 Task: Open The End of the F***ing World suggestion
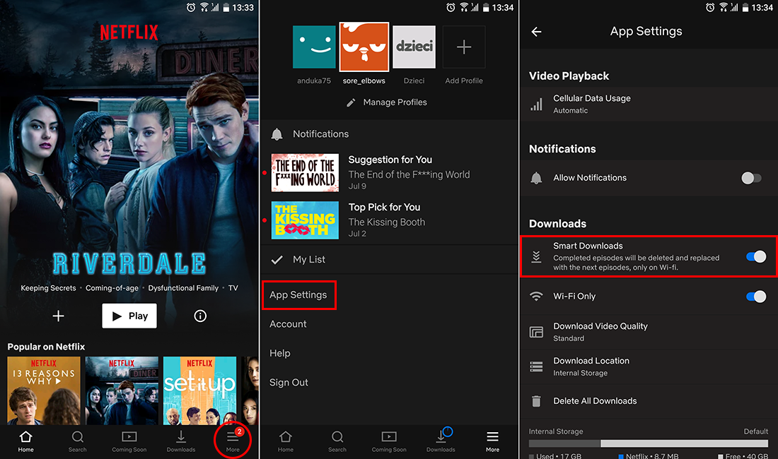tap(390, 172)
